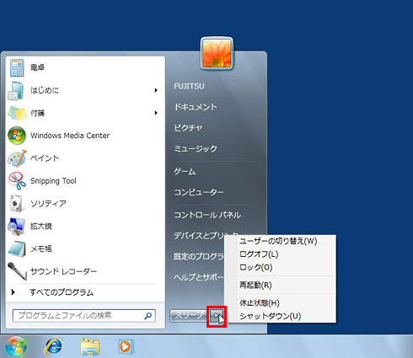Screen dimensions: 413x358
Task: Click the ペイント text label
Action: coord(45,158)
